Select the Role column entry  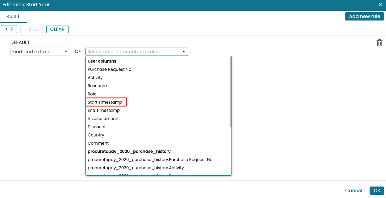click(92, 94)
